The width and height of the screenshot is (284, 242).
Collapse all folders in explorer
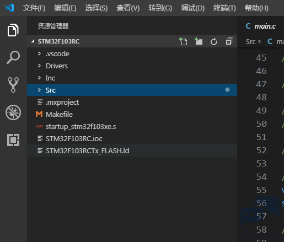coord(229,41)
